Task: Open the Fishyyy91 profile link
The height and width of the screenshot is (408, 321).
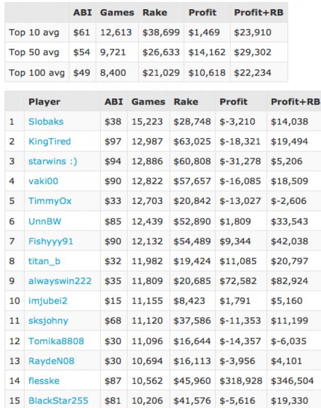Action: click(x=50, y=241)
